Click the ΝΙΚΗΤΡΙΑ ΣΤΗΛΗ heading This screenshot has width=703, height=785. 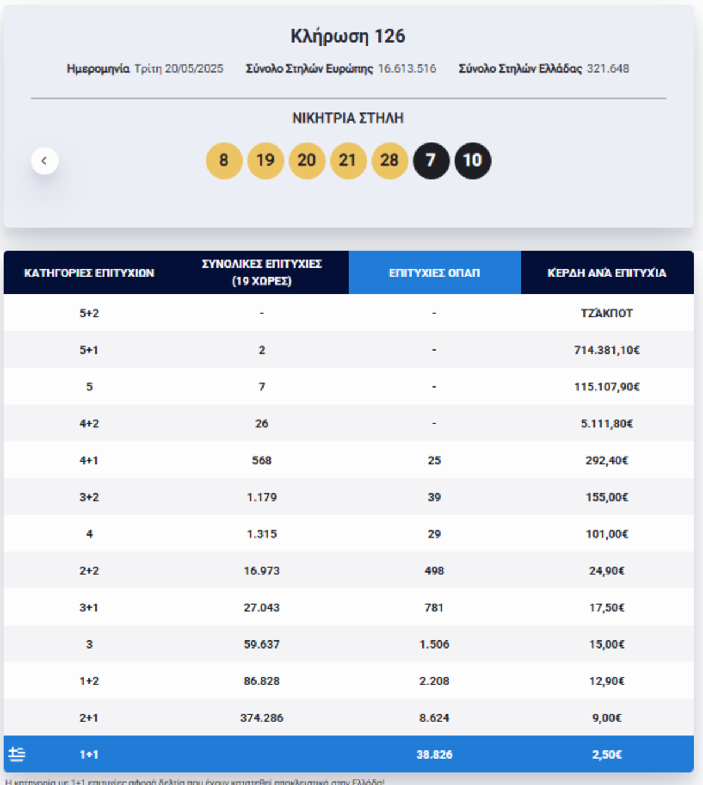348,118
